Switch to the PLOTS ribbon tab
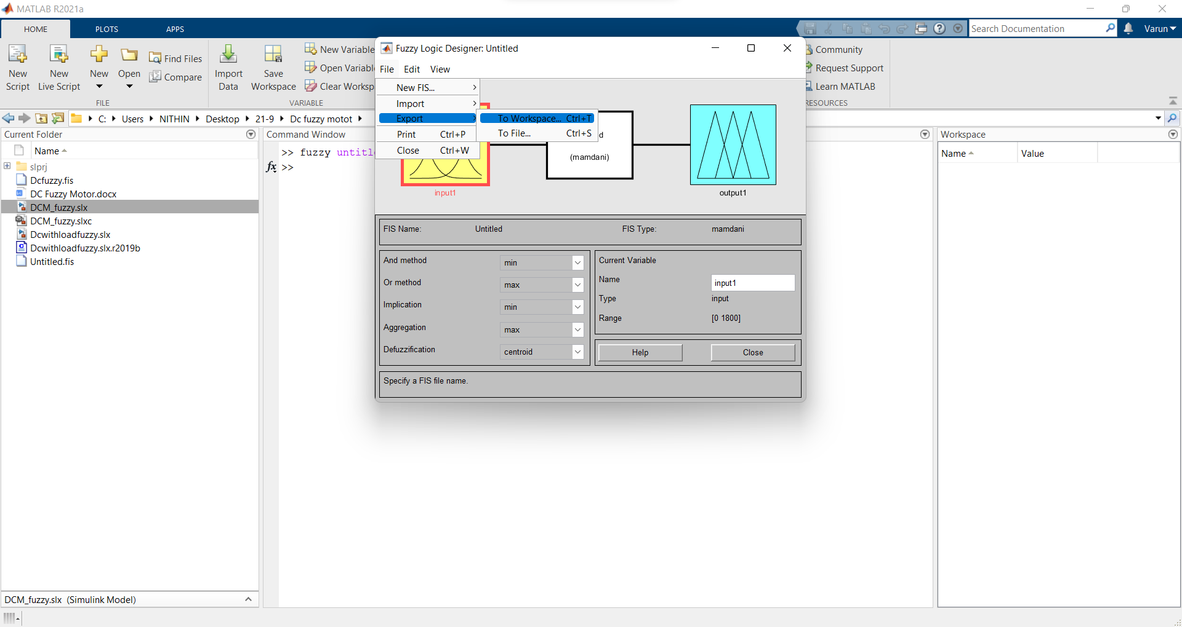1182x627 pixels. [x=107, y=29]
